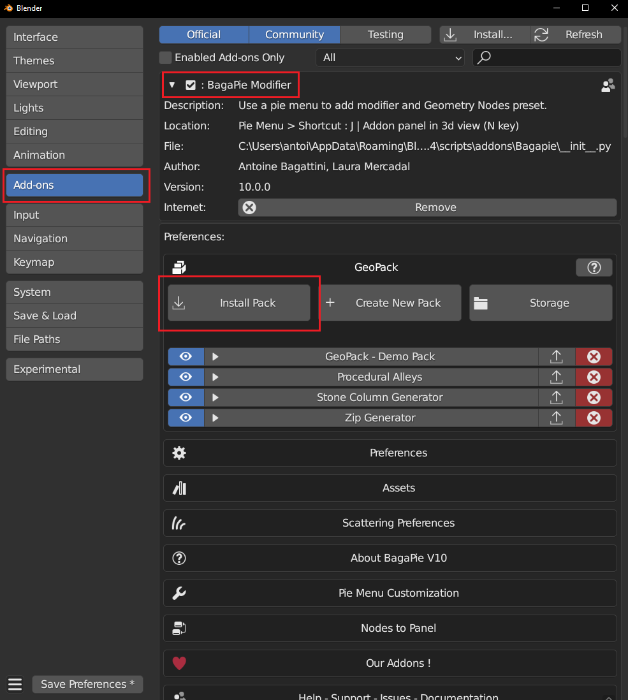Click the add-on search input field
The width and height of the screenshot is (628, 700).
[x=547, y=57]
